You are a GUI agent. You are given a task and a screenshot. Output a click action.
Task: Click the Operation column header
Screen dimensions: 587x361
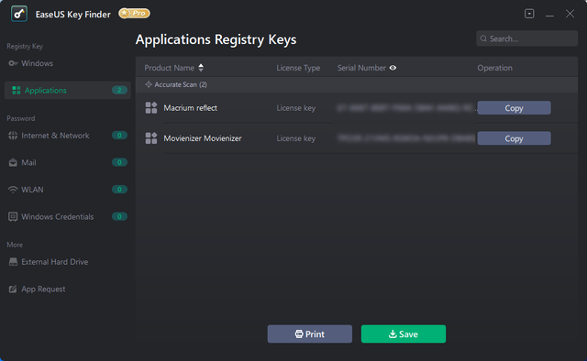point(494,68)
